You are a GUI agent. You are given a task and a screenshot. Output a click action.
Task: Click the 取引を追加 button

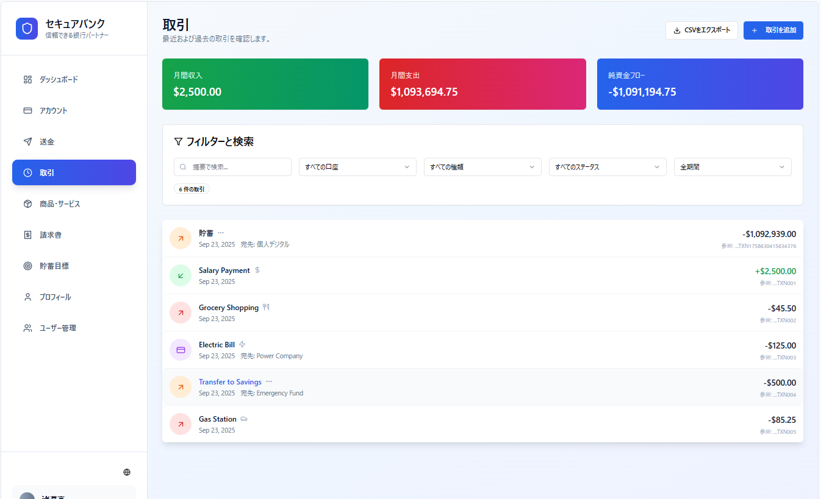tap(773, 30)
